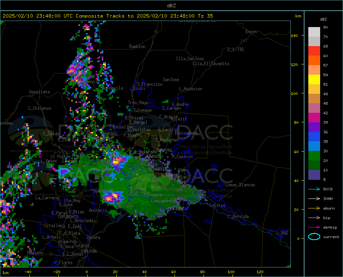The height and width of the screenshot is (277, 343).
Task: Pick the bright yellow legend swatch
Action: (x=314, y=79)
